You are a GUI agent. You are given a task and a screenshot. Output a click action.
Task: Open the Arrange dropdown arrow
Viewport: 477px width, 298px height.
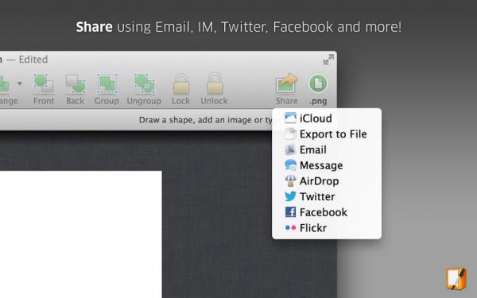coord(20,83)
